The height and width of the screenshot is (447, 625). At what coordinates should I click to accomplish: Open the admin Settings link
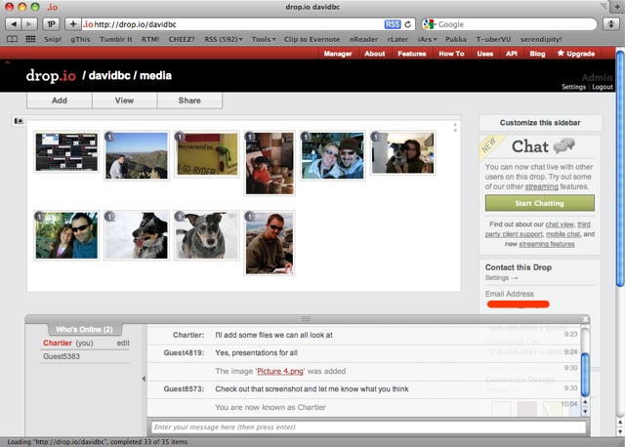573,87
